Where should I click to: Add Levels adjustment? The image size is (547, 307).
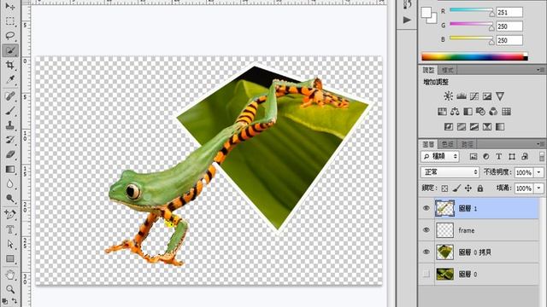click(x=462, y=96)
